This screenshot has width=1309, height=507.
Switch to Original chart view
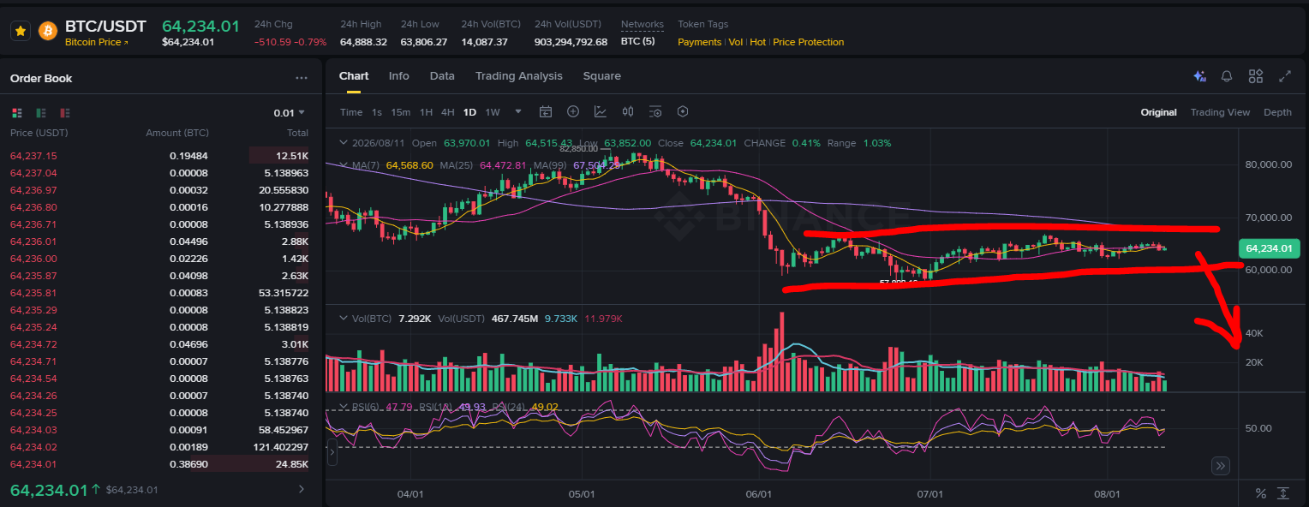point(1158,112)
